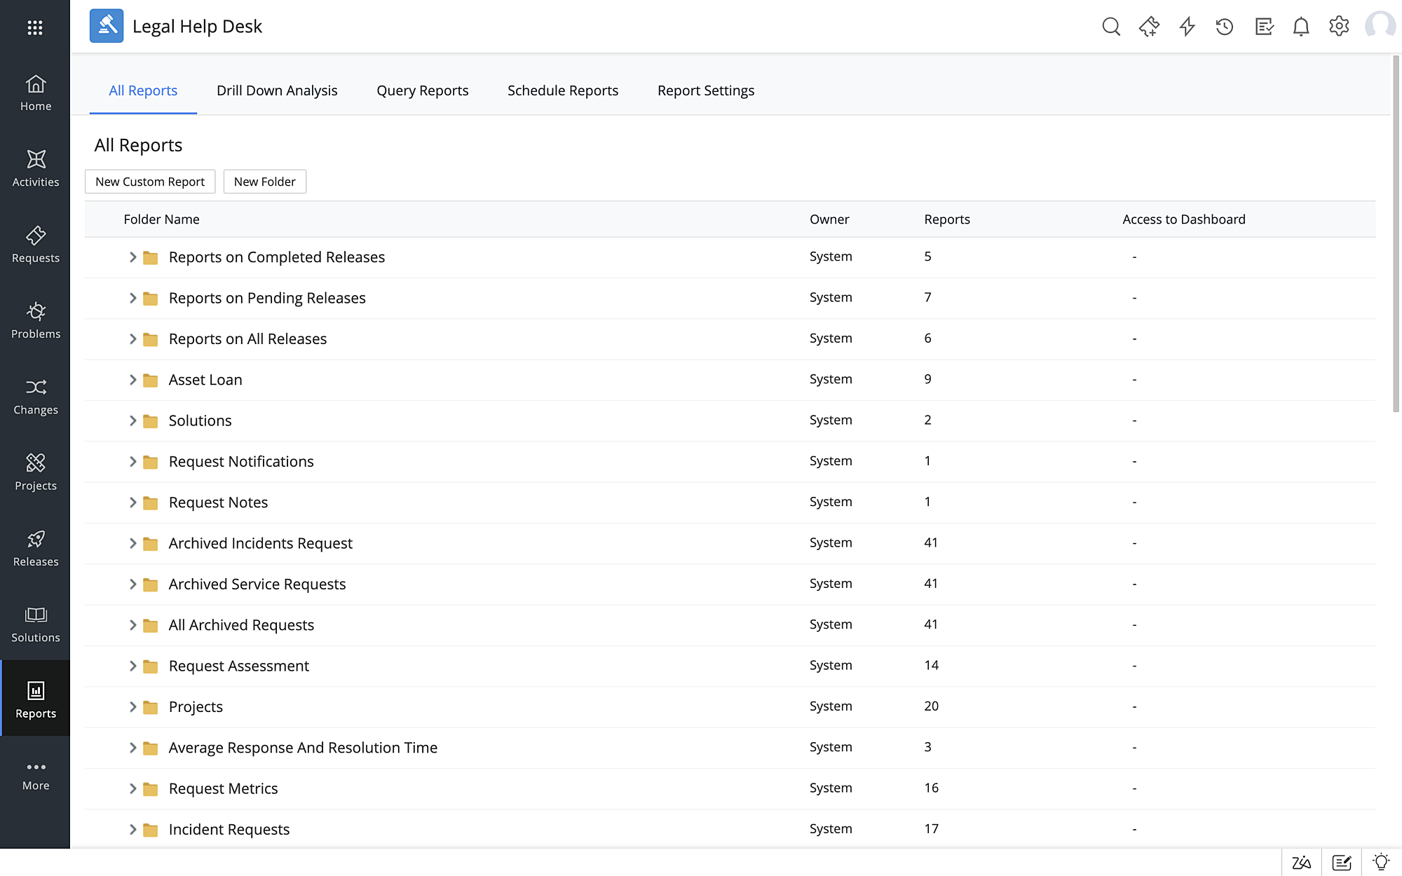Image resolution: width=1402 pixels, height=876 pixels.
Task: View recent history with the clock icon
Action: coord(1224,26)
